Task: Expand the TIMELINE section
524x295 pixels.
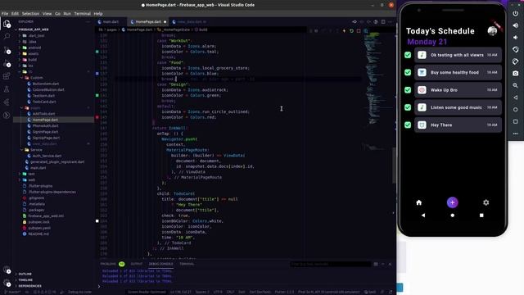Action: coord(25,280)
